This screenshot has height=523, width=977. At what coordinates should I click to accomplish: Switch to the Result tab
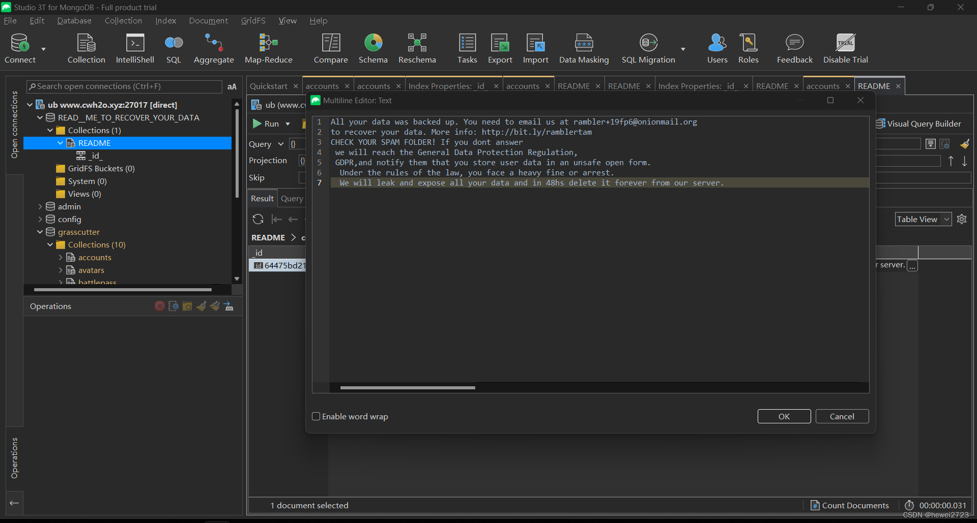coord(262,198)
